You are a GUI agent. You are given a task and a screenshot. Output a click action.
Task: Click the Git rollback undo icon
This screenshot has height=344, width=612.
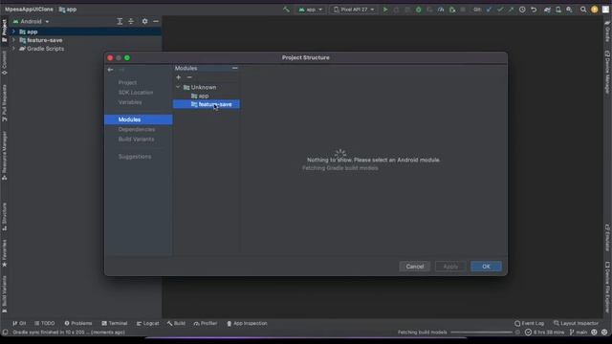(534, 10)
